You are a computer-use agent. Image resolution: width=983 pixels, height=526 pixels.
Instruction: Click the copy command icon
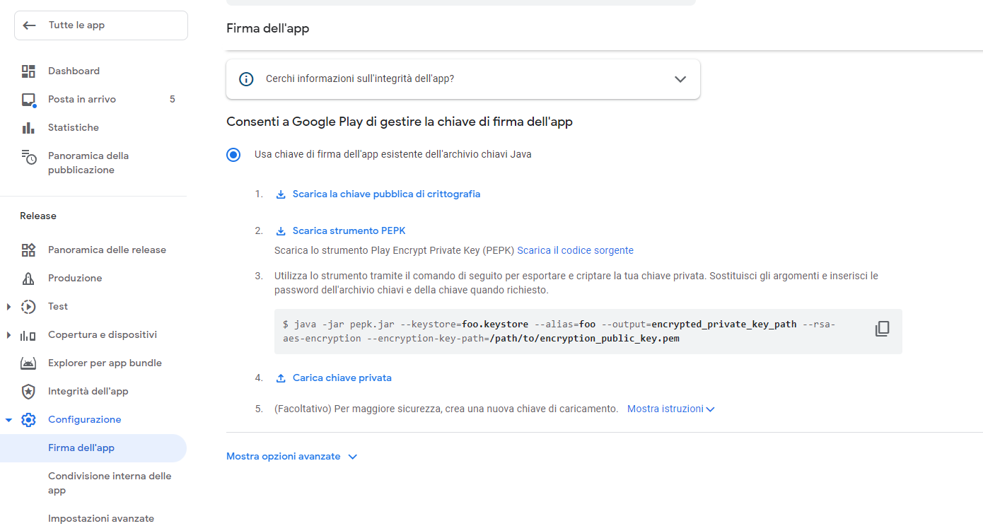click(x=882, y=329)
